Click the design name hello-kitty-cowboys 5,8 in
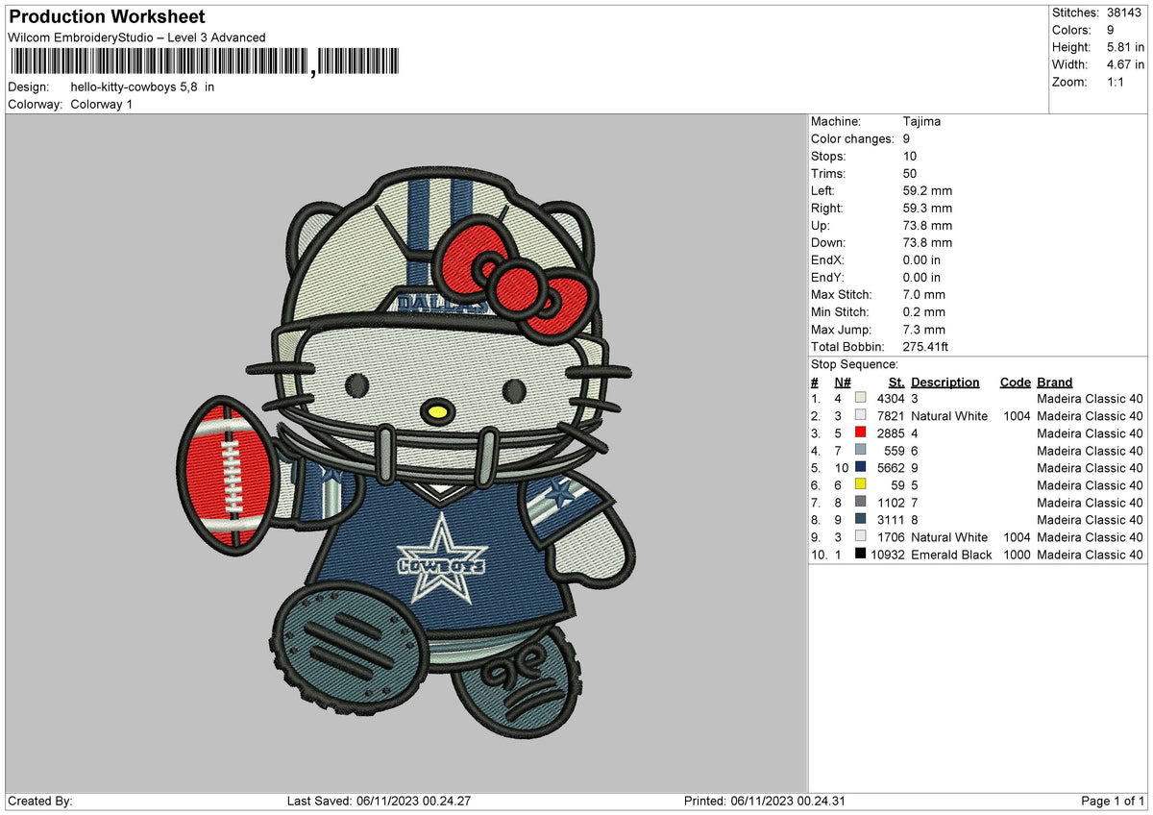This screenshot has height=815, width=1153. 142,86
